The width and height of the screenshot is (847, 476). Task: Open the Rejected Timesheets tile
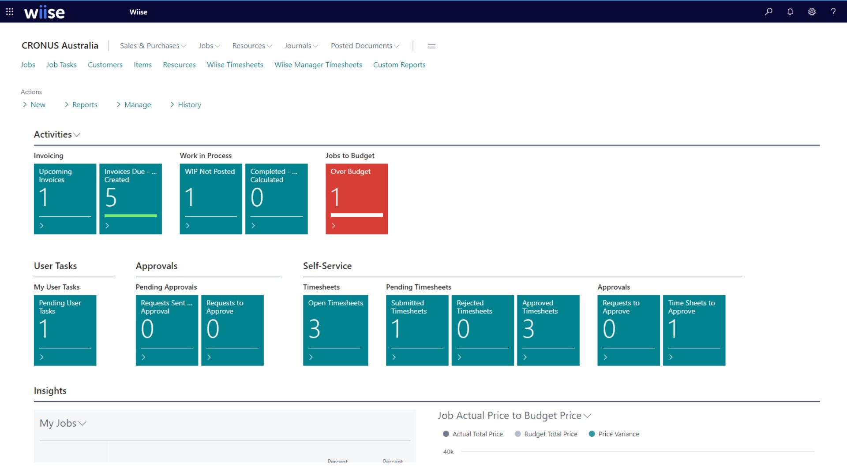coord(482,330)
